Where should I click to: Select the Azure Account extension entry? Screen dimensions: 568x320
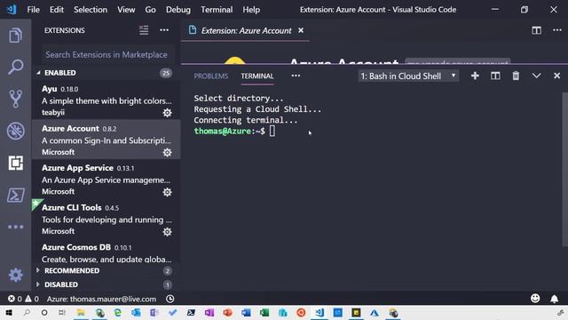pos(106,140)
